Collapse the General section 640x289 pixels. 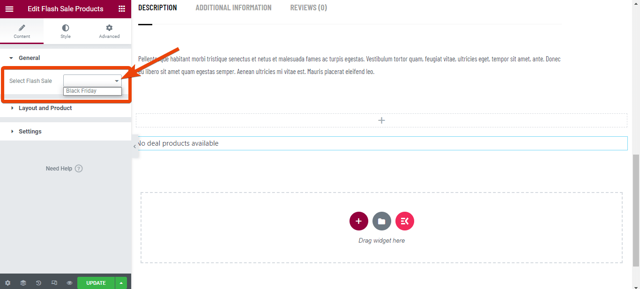(66, 58)
